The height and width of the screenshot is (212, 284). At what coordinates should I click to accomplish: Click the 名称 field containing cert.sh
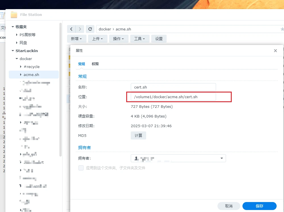[173, 87]
